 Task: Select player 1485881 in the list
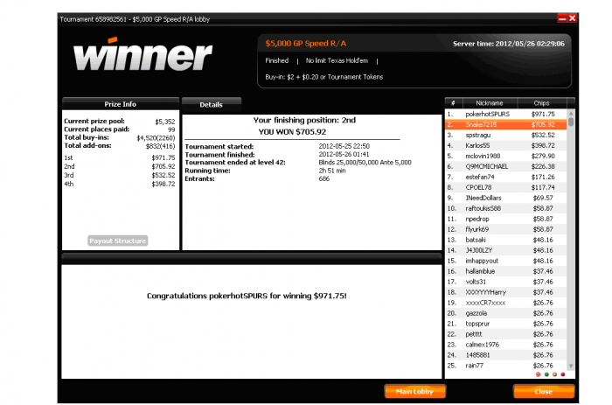(506, 355)
